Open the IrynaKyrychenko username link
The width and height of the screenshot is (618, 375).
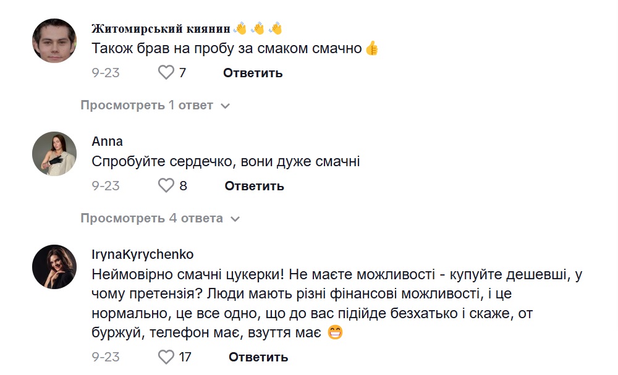[x=142, y=255]
